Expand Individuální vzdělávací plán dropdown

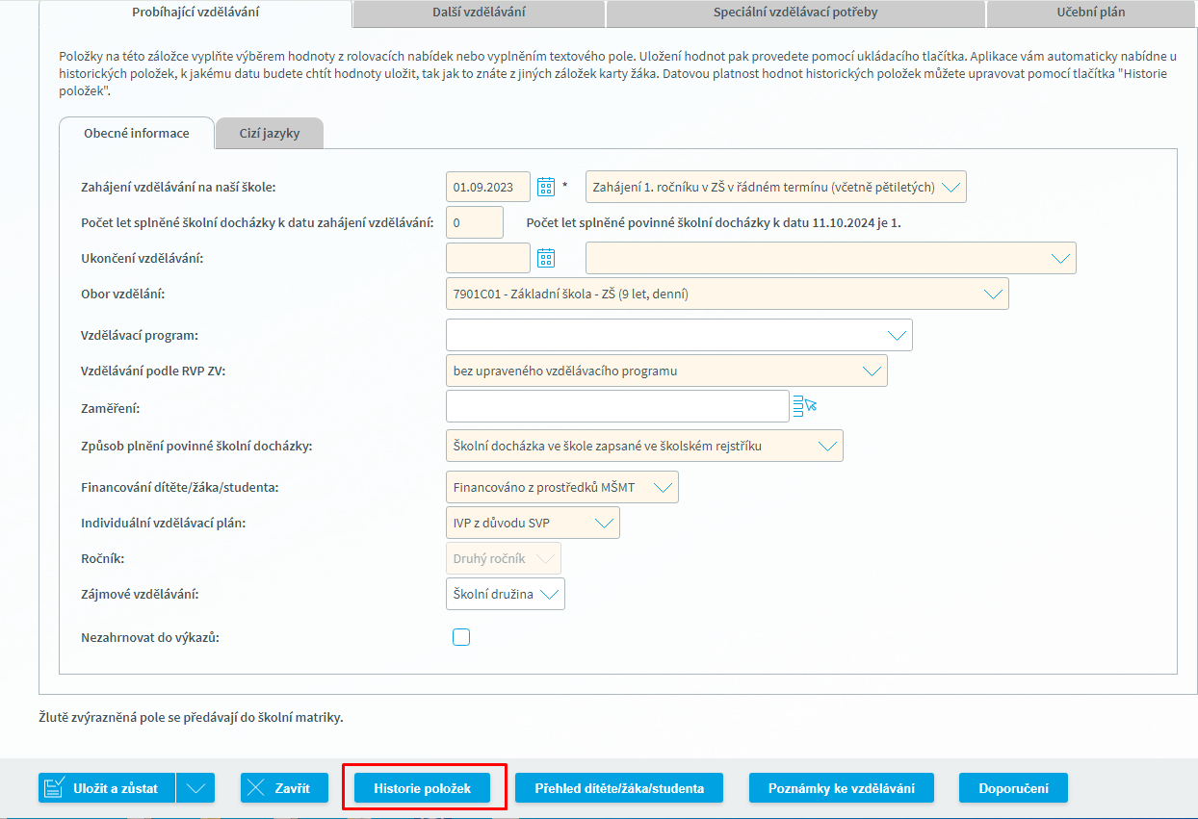click(604, 524)
